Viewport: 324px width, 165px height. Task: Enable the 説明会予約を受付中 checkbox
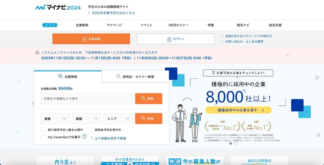coord(90,130)
